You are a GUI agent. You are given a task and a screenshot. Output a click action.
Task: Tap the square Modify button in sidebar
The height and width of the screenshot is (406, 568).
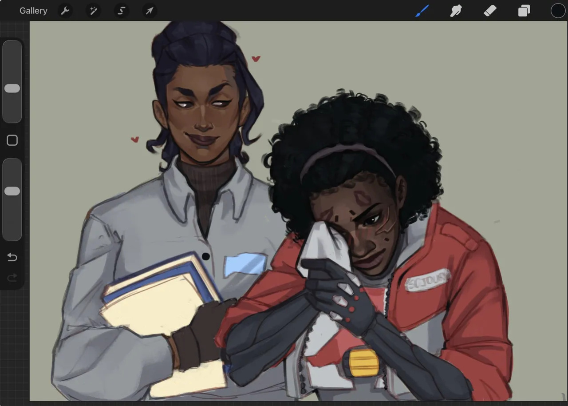tap(12, 140)
